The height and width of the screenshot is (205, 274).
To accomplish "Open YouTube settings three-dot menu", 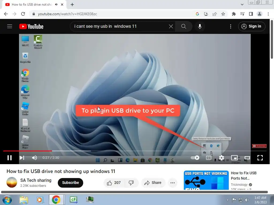I will tap(231, 26).
